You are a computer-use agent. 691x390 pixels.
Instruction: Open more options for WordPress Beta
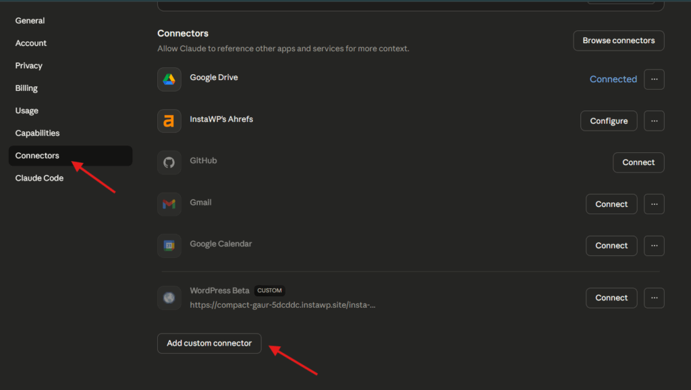pos(654,298)
